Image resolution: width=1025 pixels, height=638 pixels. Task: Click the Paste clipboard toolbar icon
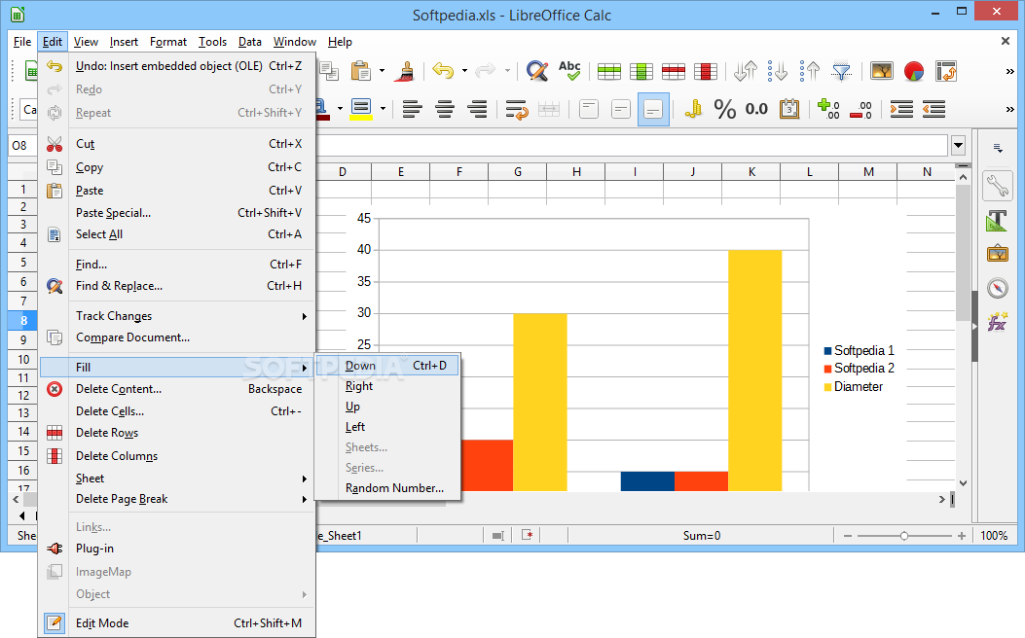[361, 71]
